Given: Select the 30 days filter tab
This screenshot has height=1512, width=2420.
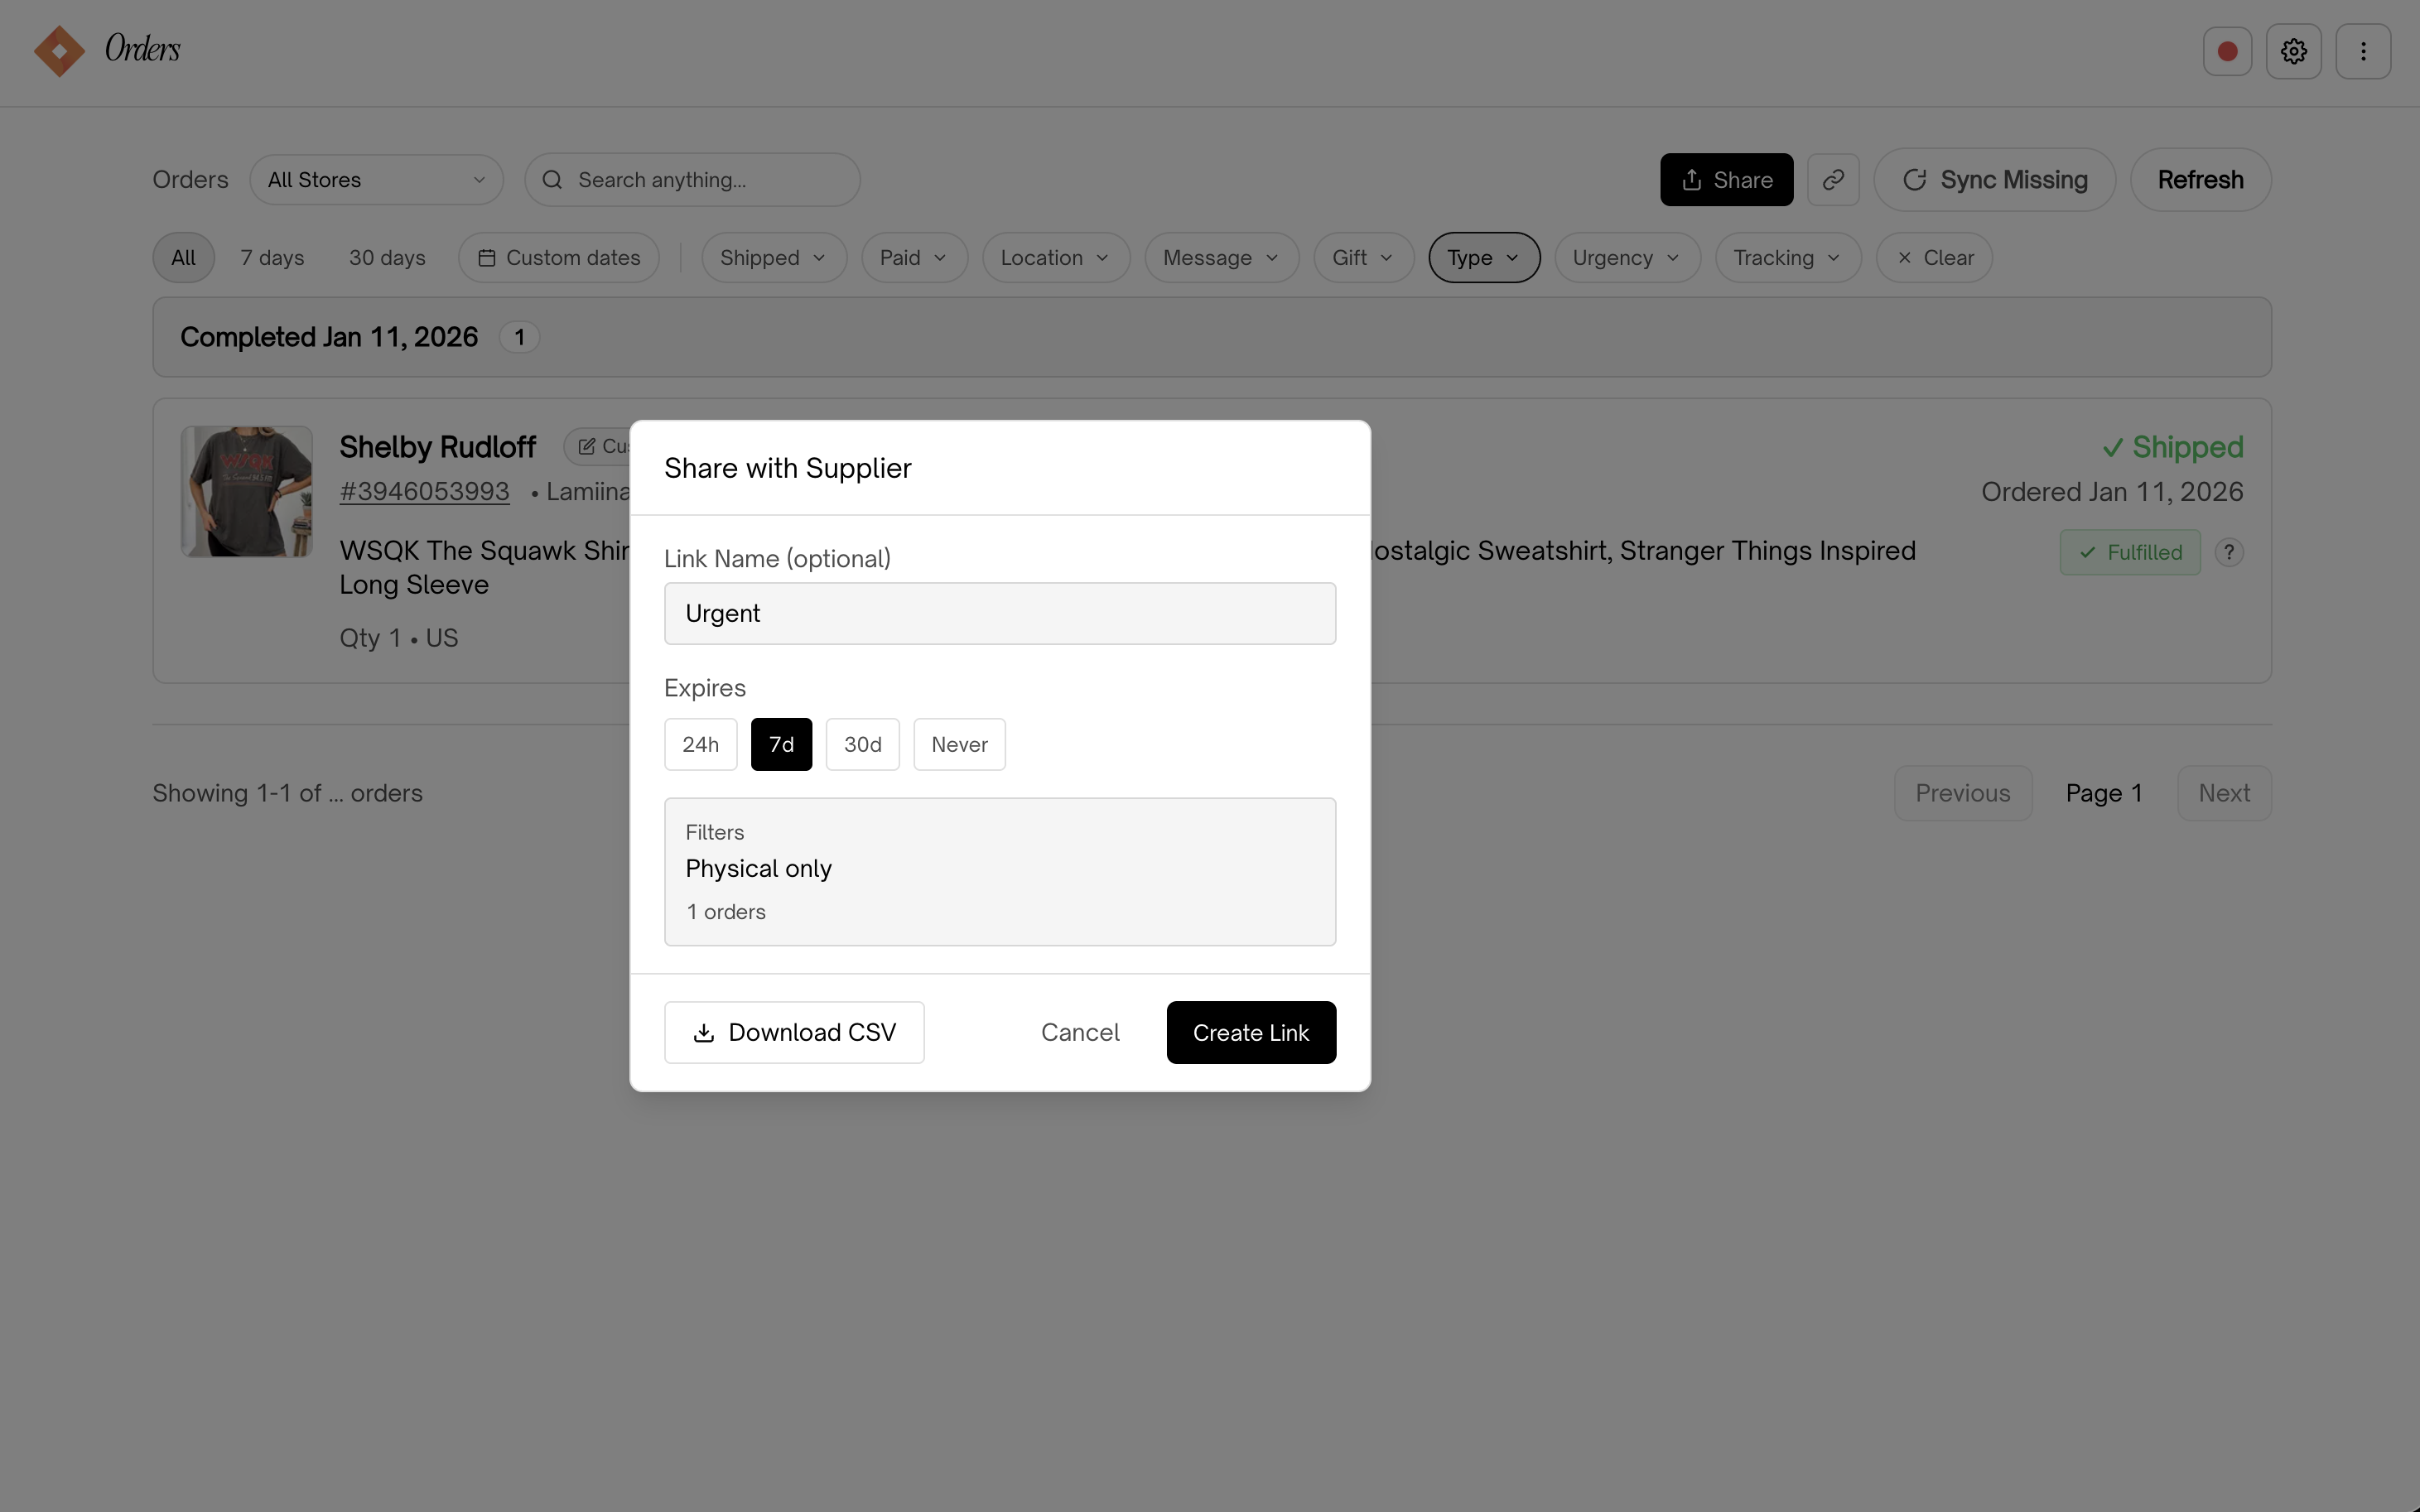Looking at the screenshot, I should point(386,257).
